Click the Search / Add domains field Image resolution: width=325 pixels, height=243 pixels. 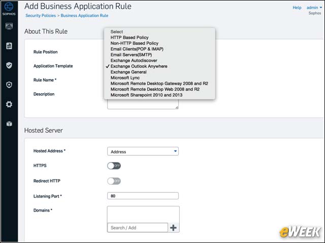point(138,228)
